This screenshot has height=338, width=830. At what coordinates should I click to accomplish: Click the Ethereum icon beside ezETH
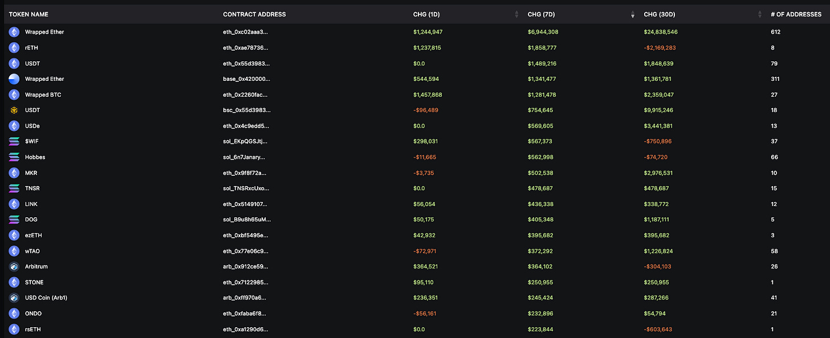click(x=14, y=236)
